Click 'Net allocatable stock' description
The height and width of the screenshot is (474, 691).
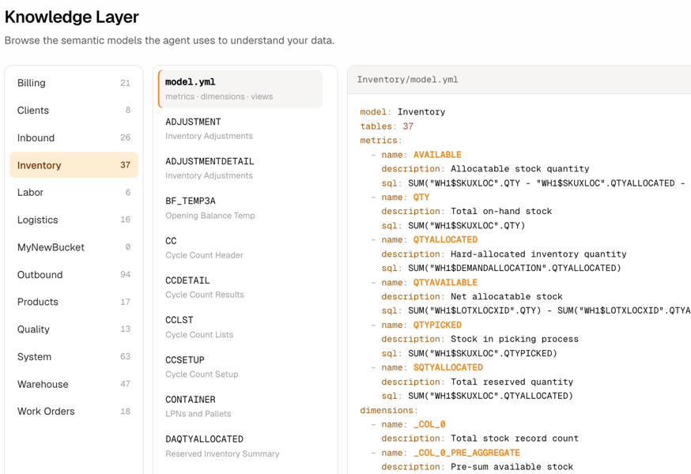tap(506, 296)
